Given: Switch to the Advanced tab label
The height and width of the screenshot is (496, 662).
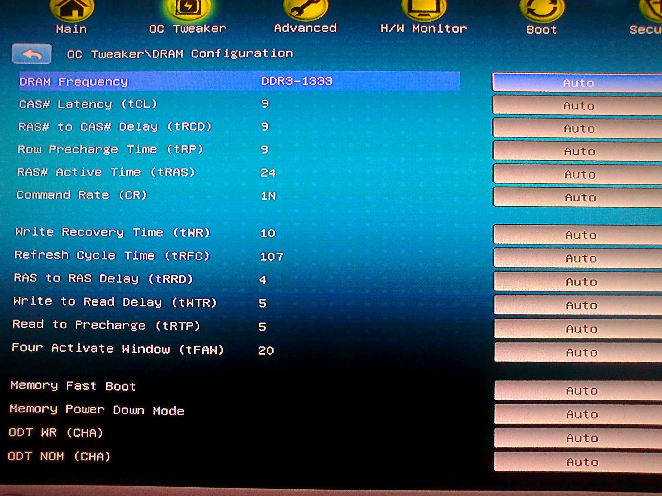Looking at the screenshot, I should (x=305, y=28).
